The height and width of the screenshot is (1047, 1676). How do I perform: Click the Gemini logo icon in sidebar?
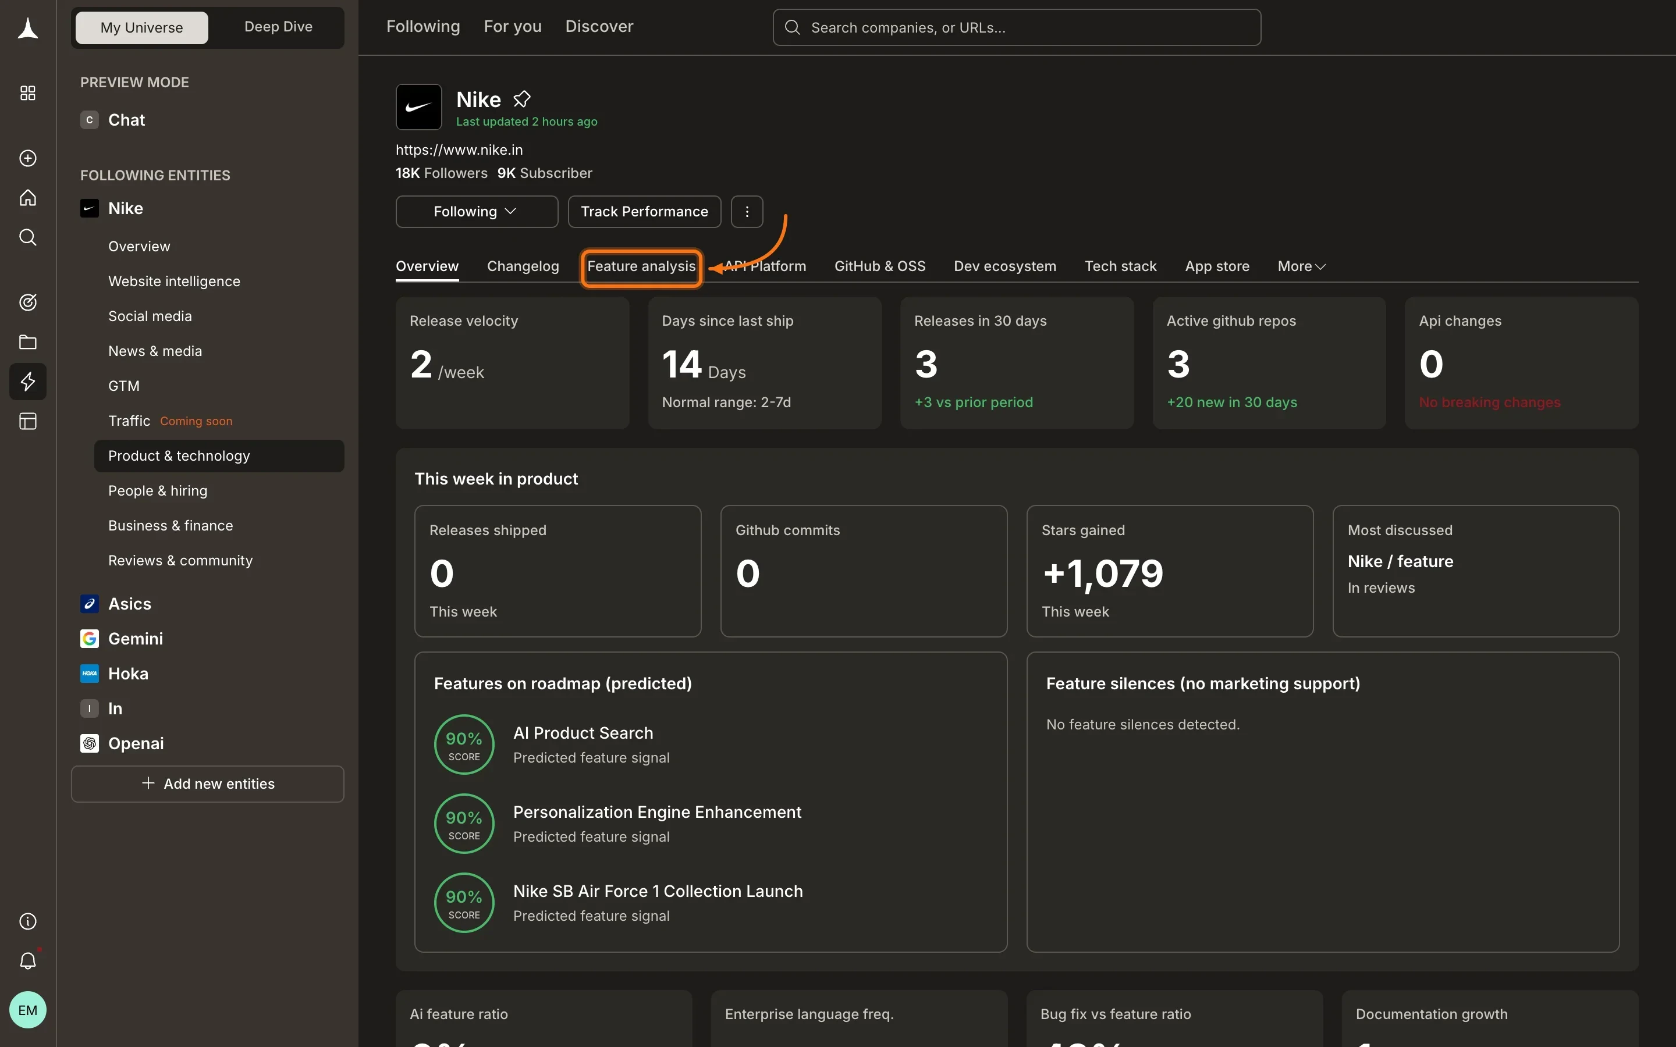tap(90, 639)
